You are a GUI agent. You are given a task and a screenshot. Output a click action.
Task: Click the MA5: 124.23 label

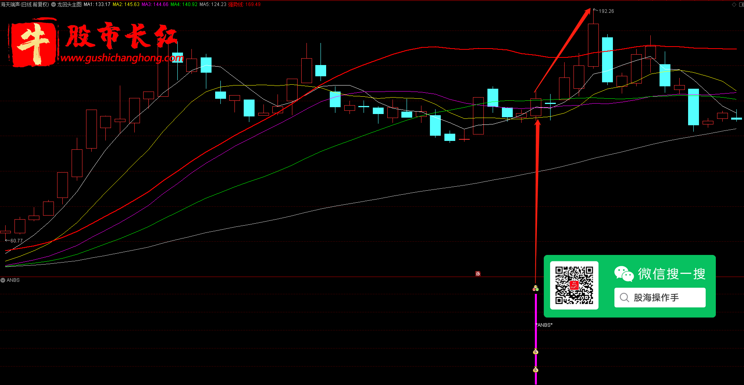tap(213, 4)
